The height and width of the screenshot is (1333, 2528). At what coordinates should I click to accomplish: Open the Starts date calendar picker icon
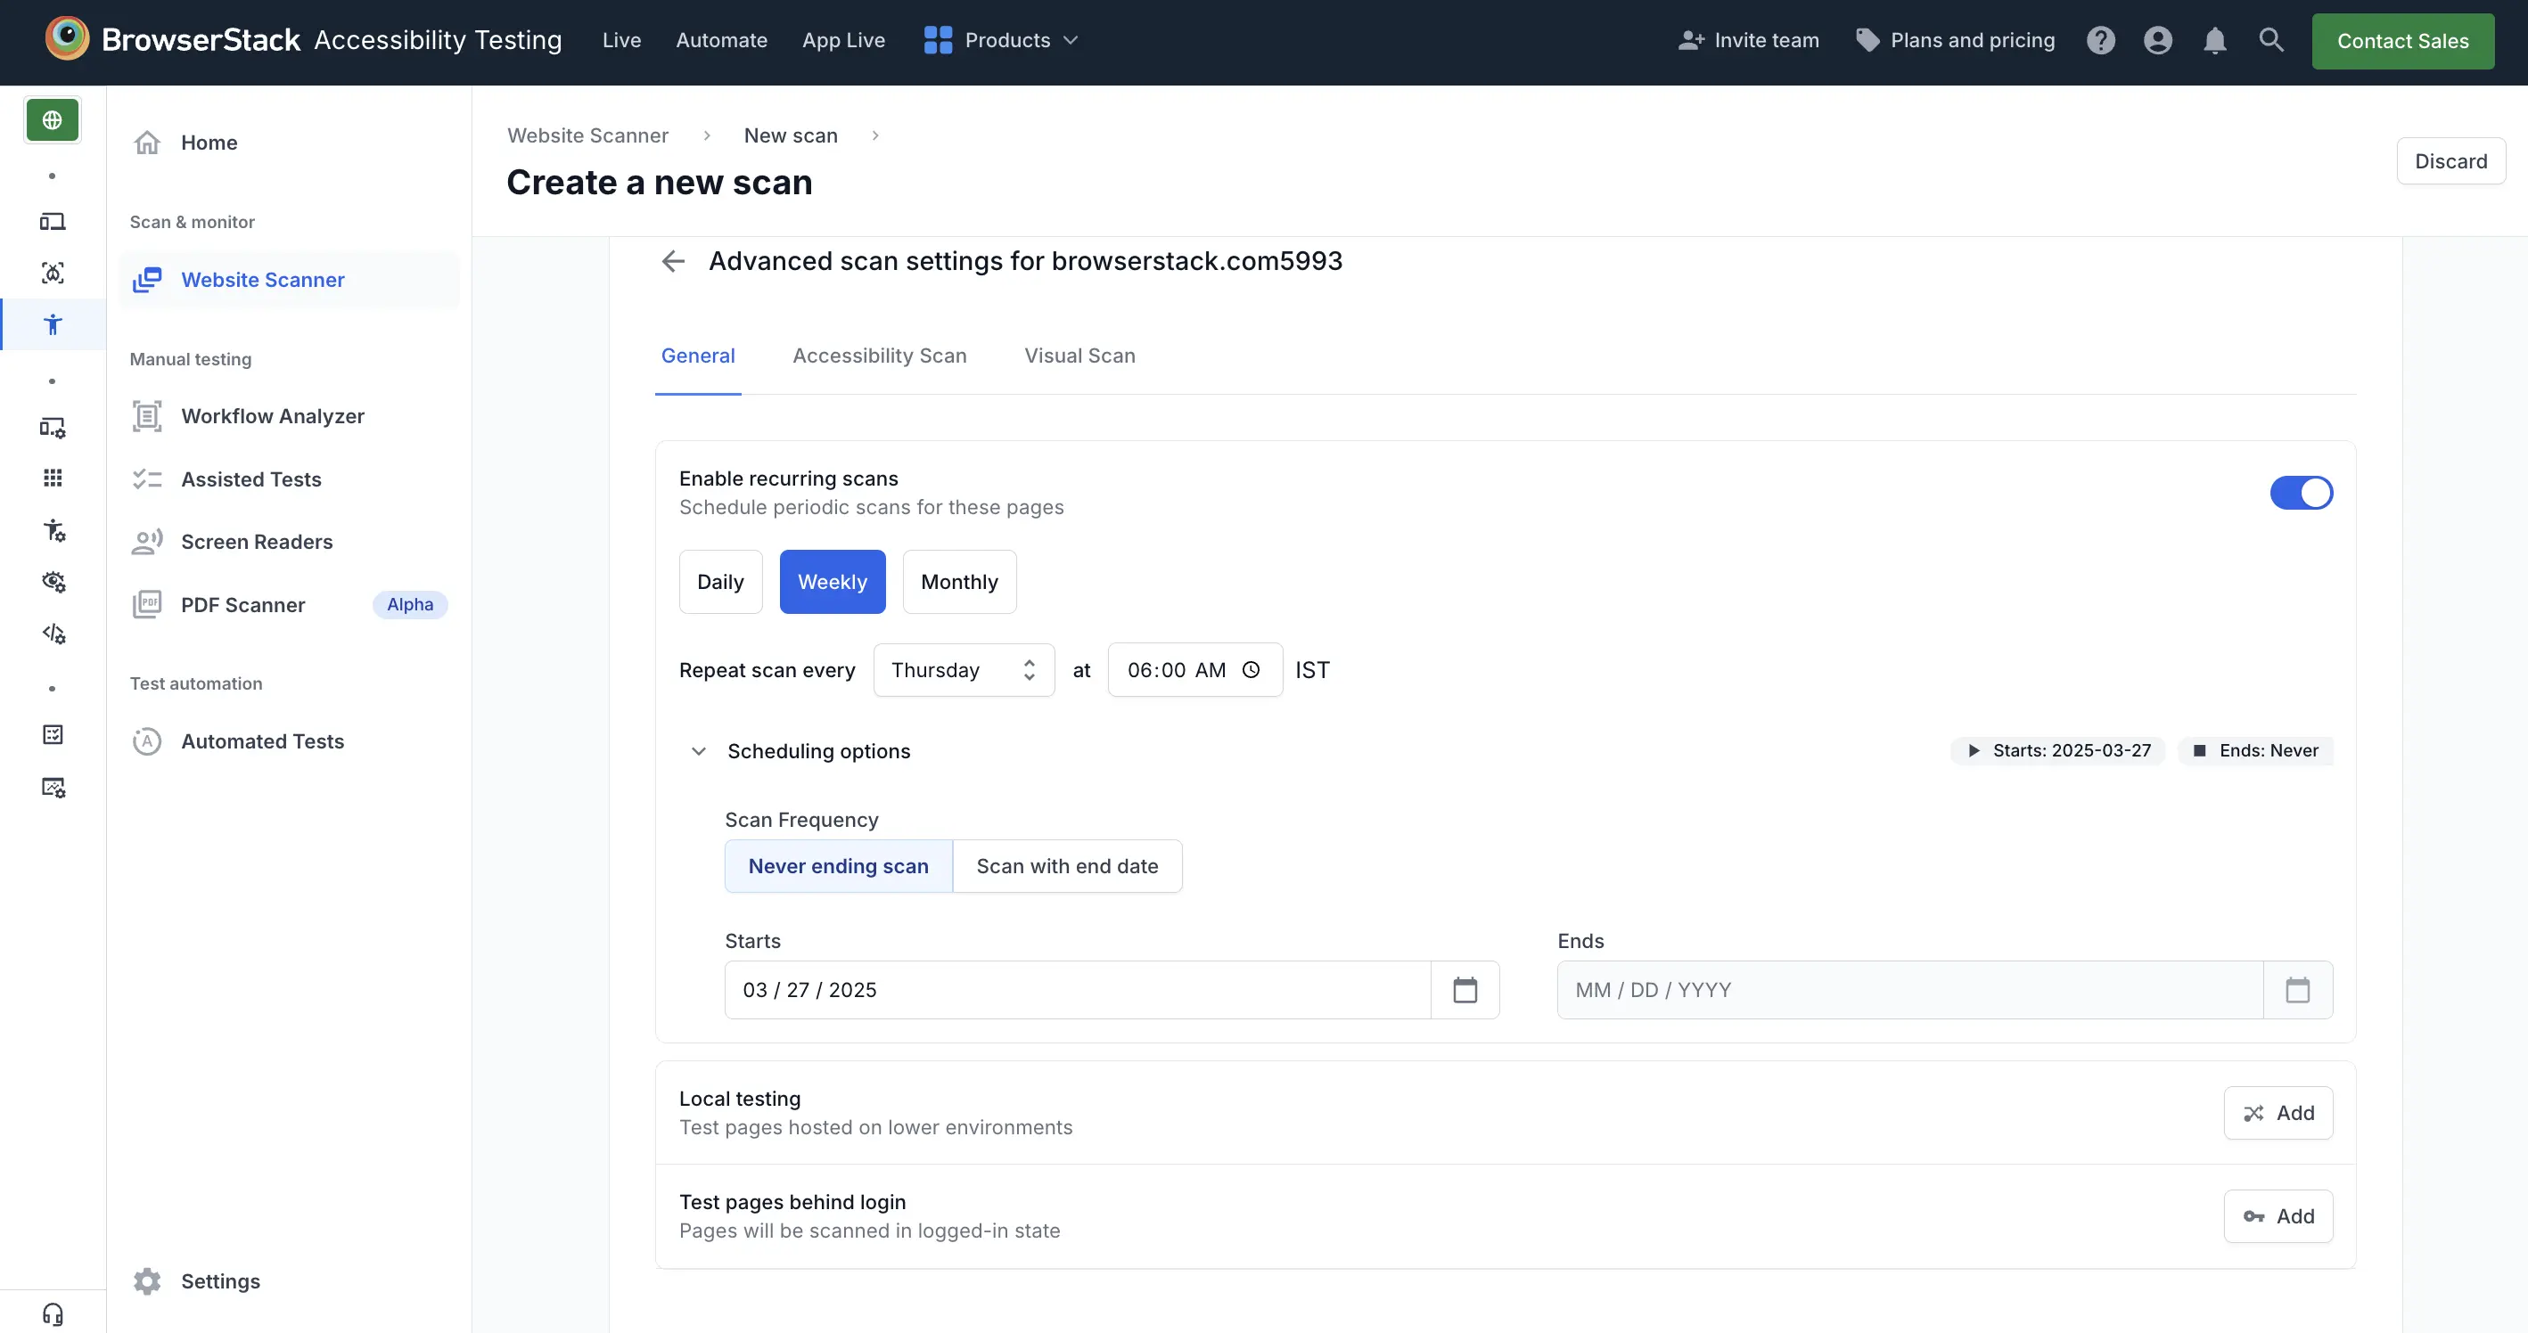click(1465, 990)
